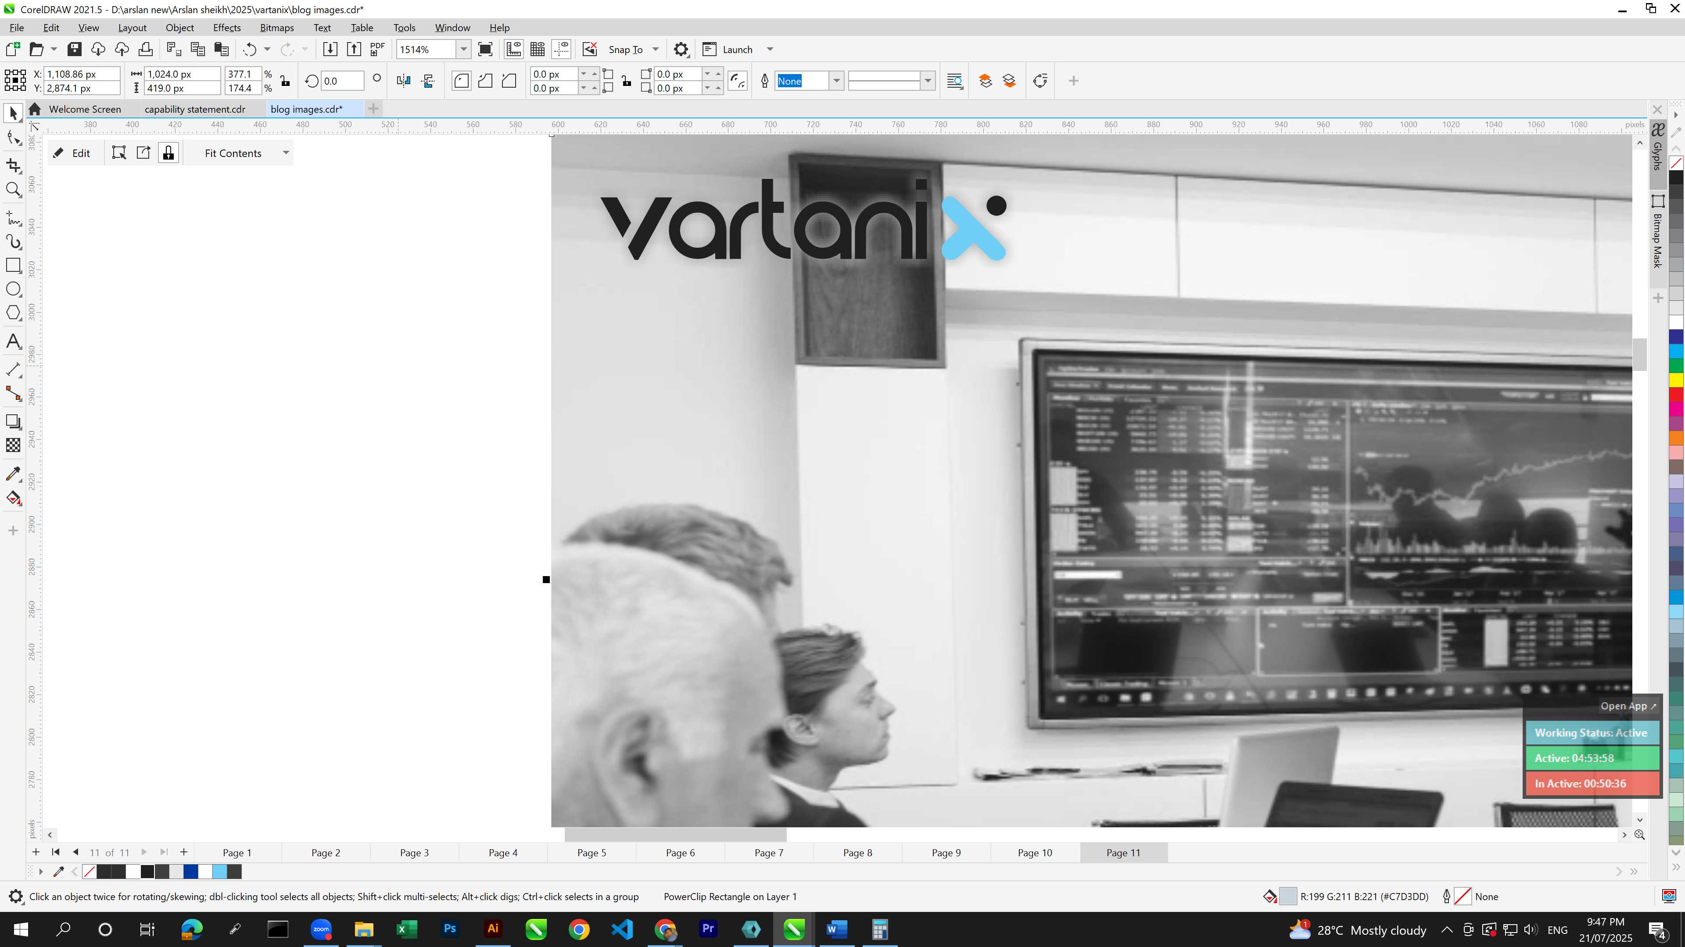Toggle the lock ratio padlock
1685x947 pixels.
click(x=285, y=81)
